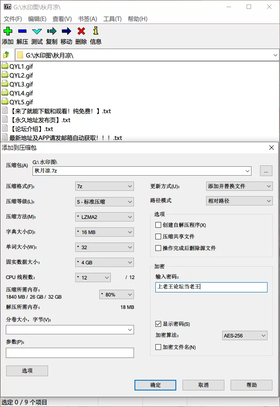Open the 80% memory usage dropdown

click(x=117, y=295)
